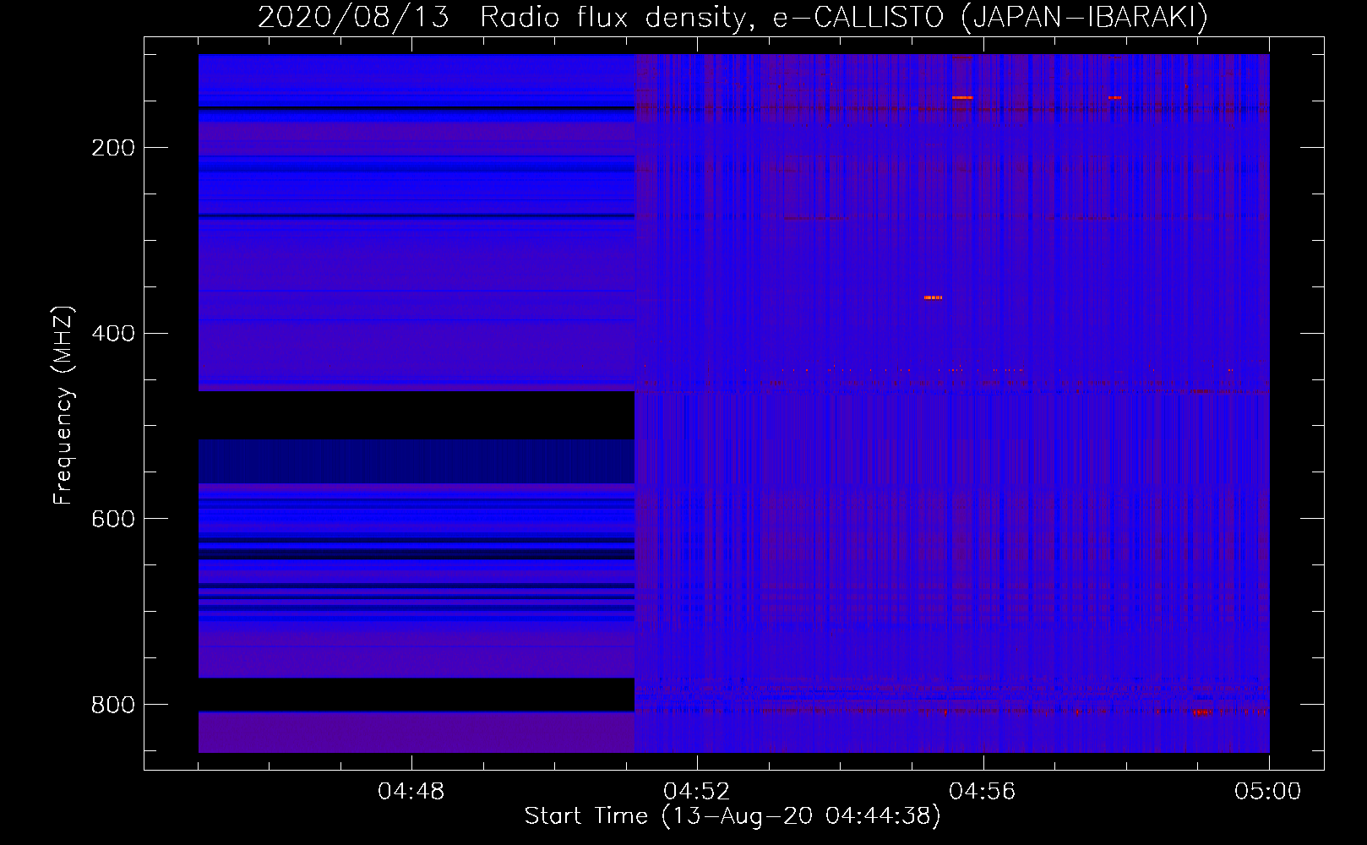Pick the "600" frequency tick label
Viewport: 1367px width, 845px height.
pos(113,519)
